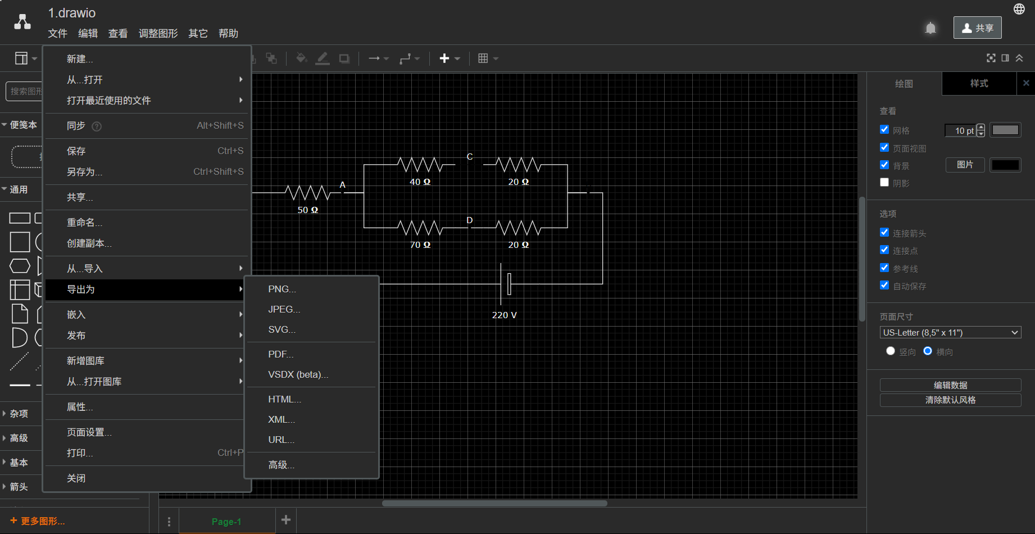The image size is (1035, 534).
Task: Open the waypoint style dropdown
Action: (410, 58)
